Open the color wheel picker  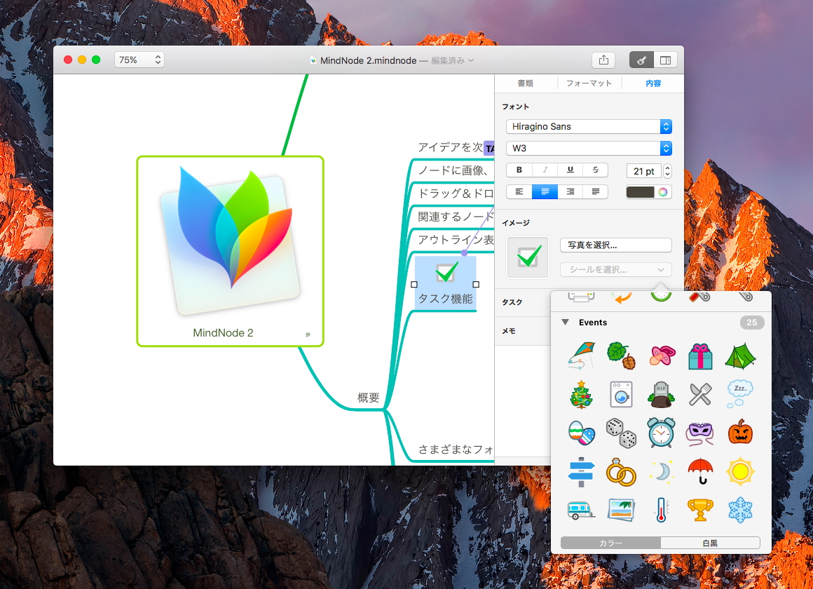pos(663,192)
